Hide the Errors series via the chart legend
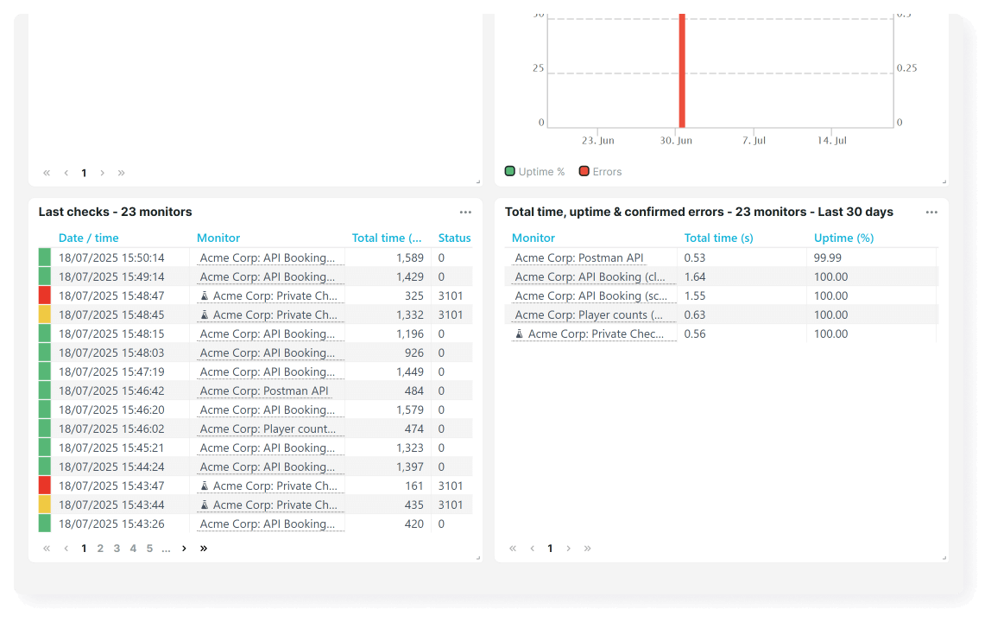This screenshot has height=622, width=991. click(x=600, y=171)
